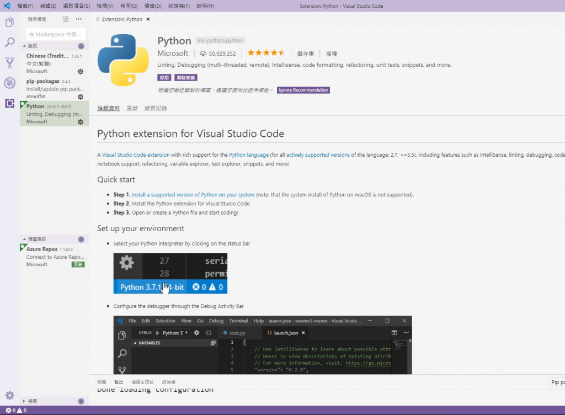Select Chinese (Traditional) extension in list
Viewport: 565px width, 415px height.
pyautogui.click(x=55, y=63)
